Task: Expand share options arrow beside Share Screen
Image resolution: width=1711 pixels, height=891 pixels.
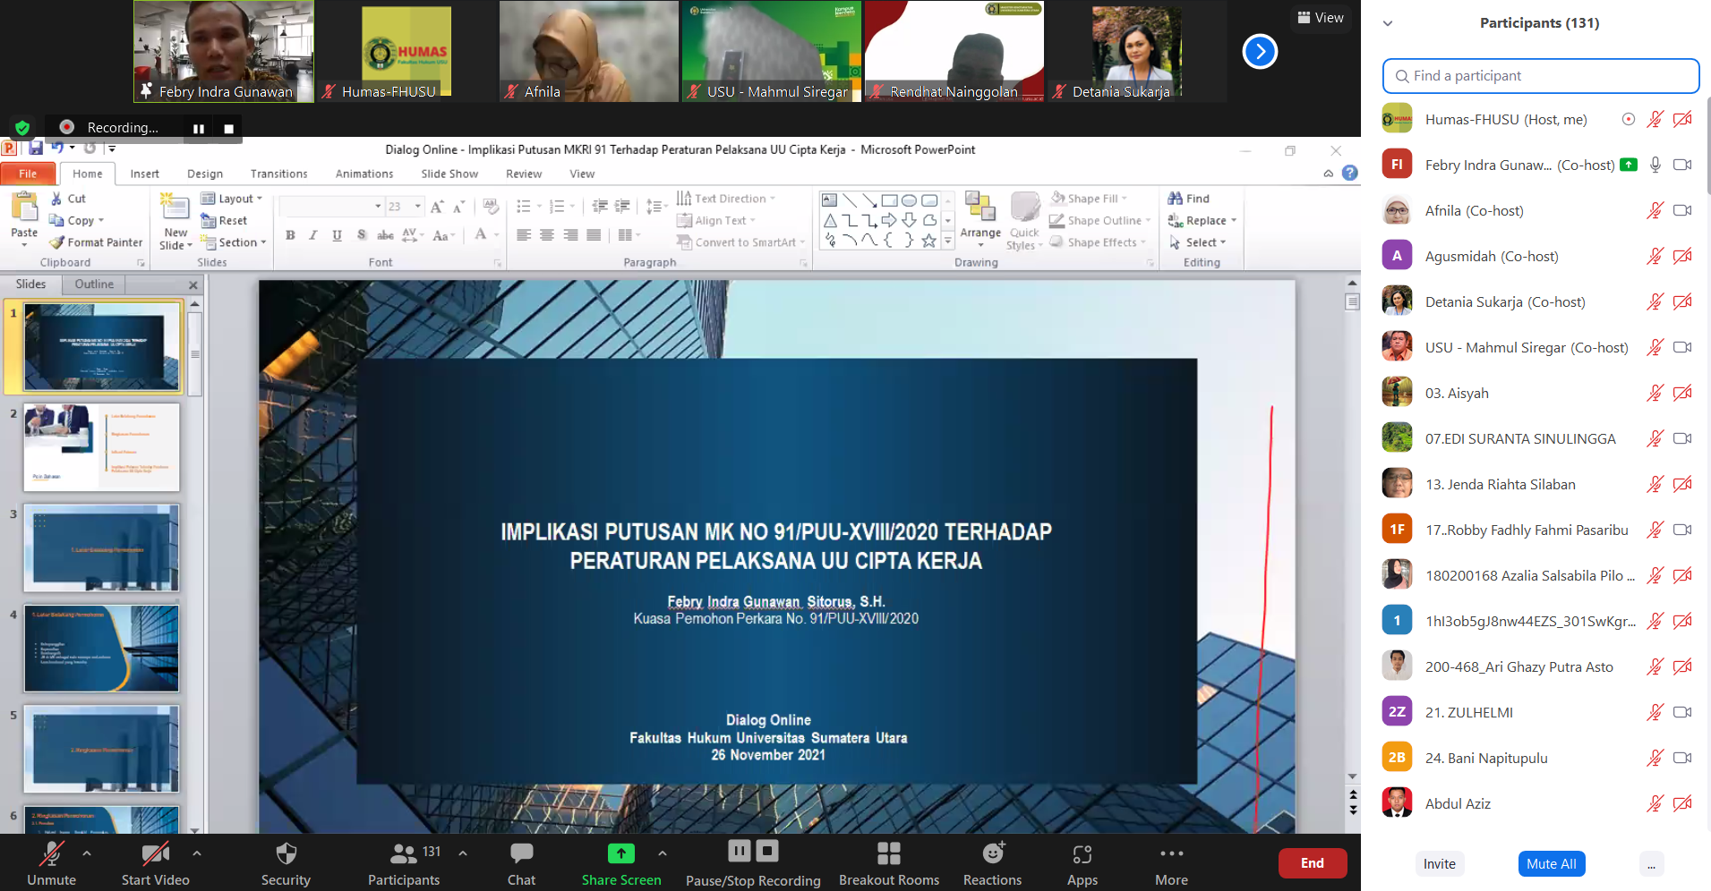Action: 663,853
